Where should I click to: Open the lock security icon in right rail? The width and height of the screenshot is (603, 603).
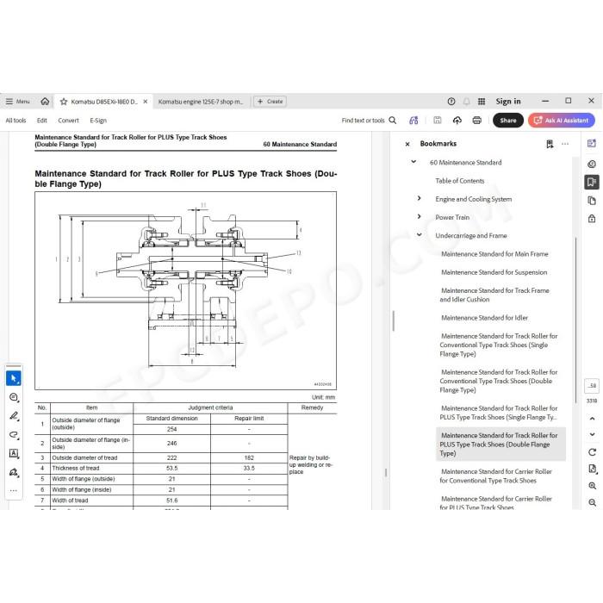[x=592, y=219]
